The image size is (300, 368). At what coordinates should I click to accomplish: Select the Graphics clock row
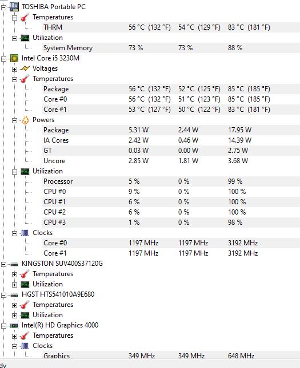click(x=171, y=355)
